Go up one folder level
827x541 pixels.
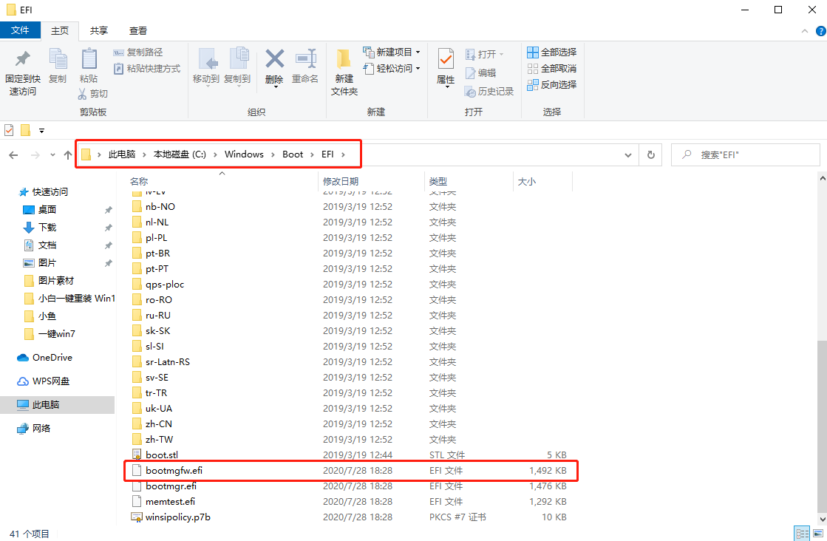pyautogui.click(x=67, y=155)
